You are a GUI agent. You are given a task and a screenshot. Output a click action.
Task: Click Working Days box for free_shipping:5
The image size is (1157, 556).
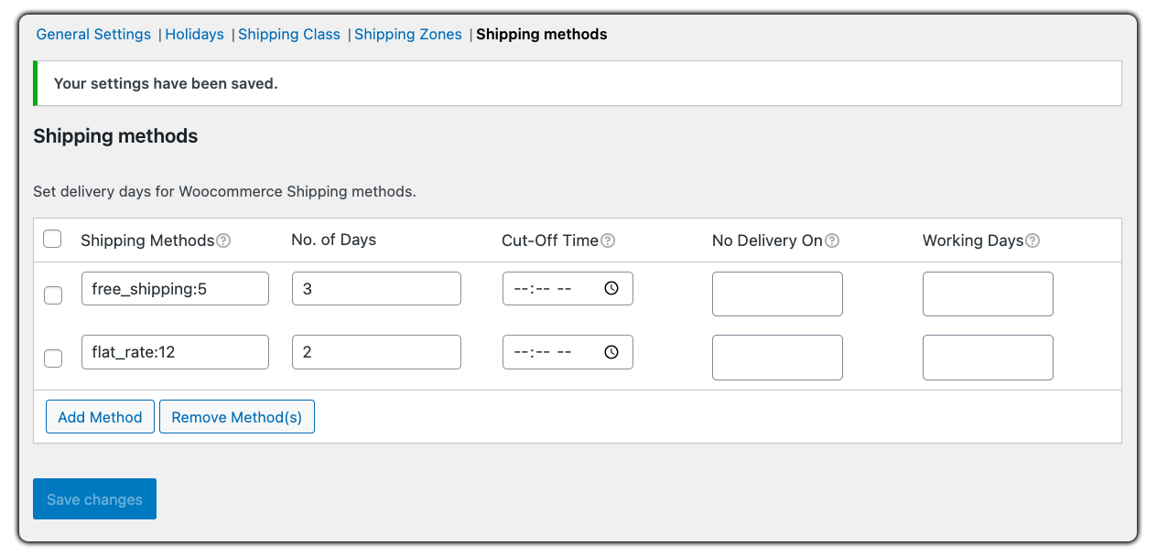pyautogui.click(x=988, y=294)
